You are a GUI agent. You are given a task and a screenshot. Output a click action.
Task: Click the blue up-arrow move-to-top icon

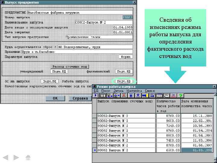coord(131,95)
